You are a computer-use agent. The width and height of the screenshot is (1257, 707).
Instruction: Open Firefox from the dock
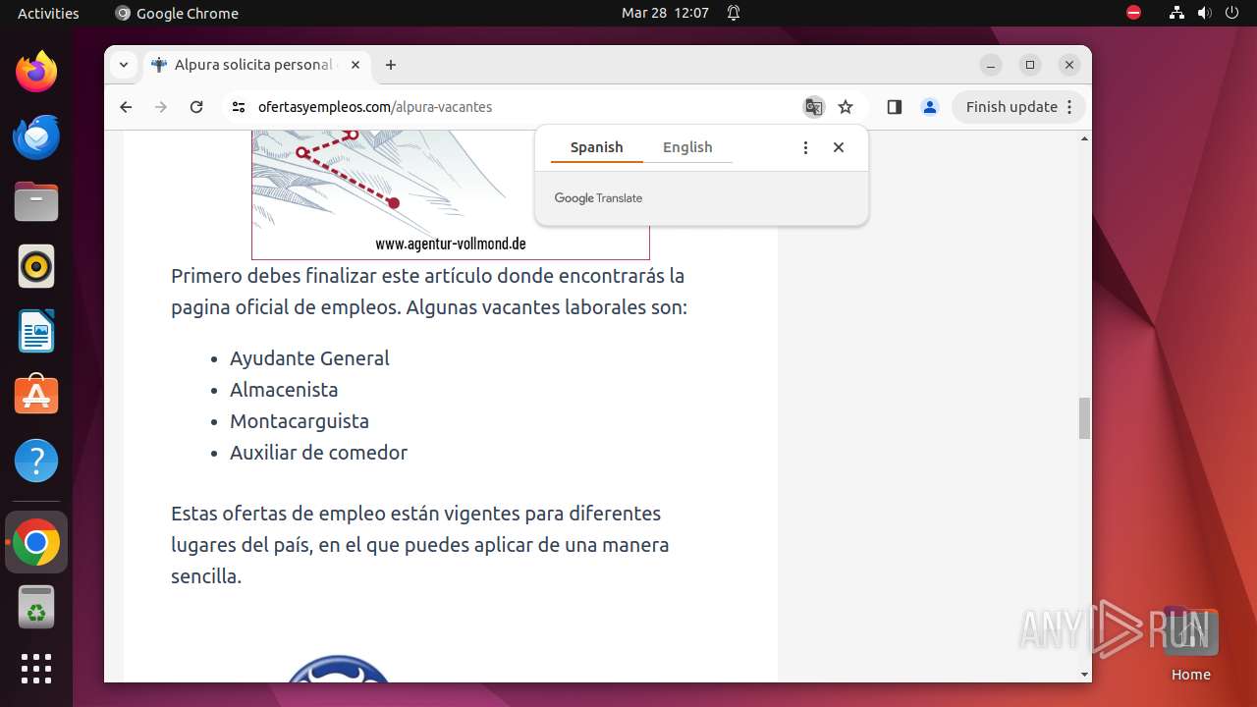(x=36, y=72)
